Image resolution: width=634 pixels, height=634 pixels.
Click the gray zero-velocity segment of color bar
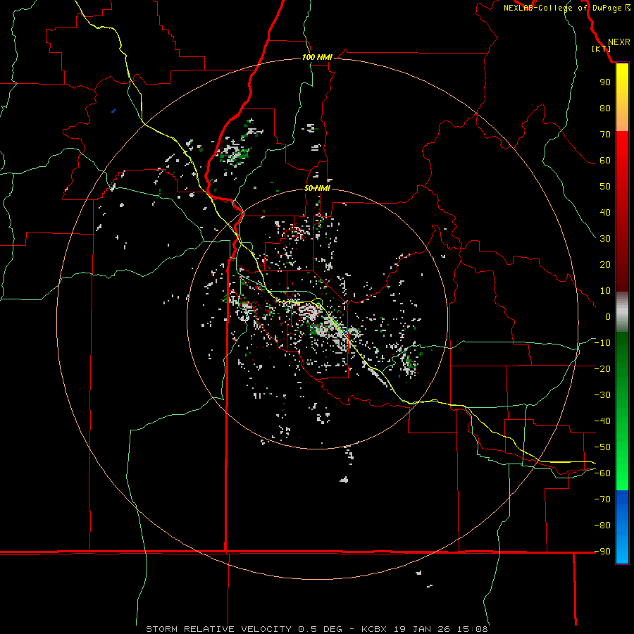622,312
